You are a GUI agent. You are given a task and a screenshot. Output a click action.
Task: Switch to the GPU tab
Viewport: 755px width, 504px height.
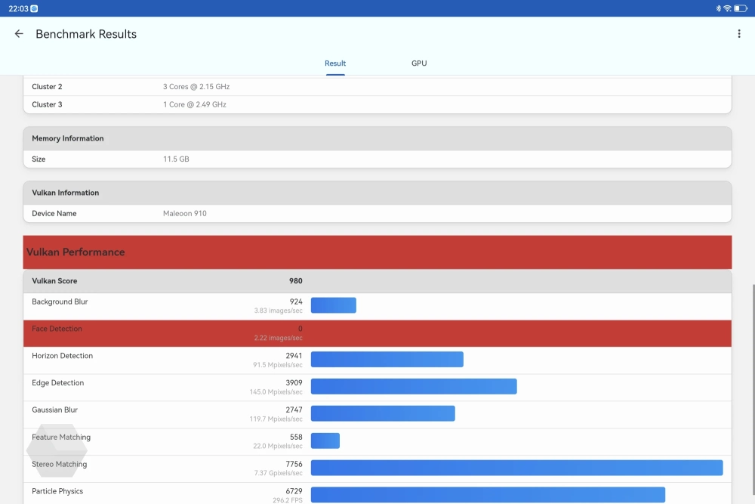click(x=419, y=63)
